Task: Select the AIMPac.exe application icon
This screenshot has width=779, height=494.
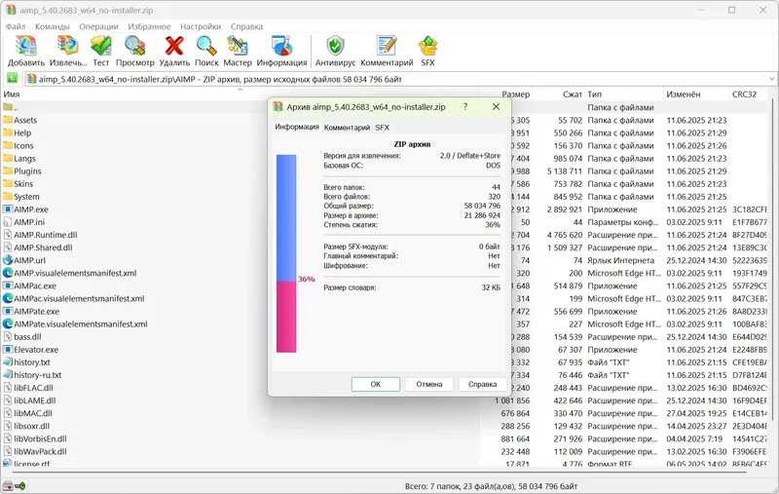Action: (x=8, y=285)
